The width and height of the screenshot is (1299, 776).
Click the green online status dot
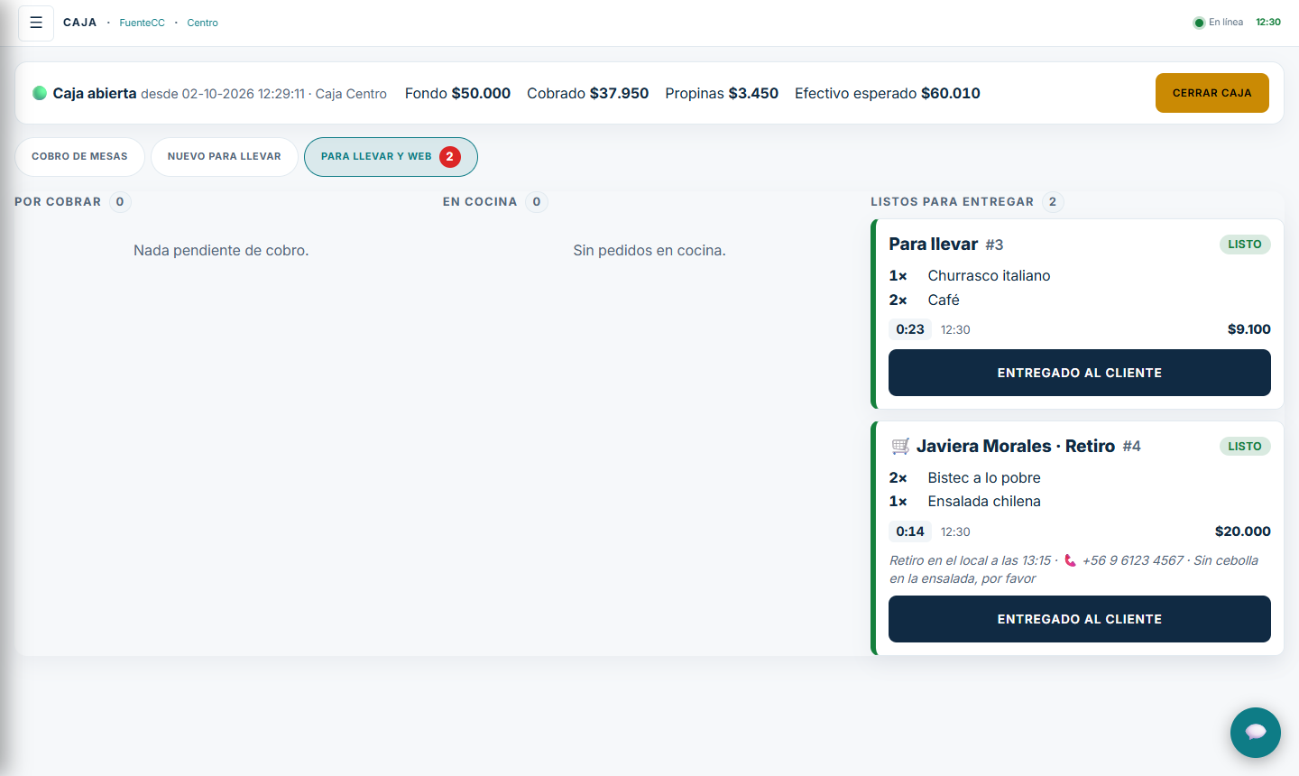pyautogui.click(x=1199, y=23)
